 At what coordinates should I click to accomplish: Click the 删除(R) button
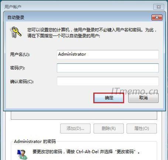(x=109, y=129)
